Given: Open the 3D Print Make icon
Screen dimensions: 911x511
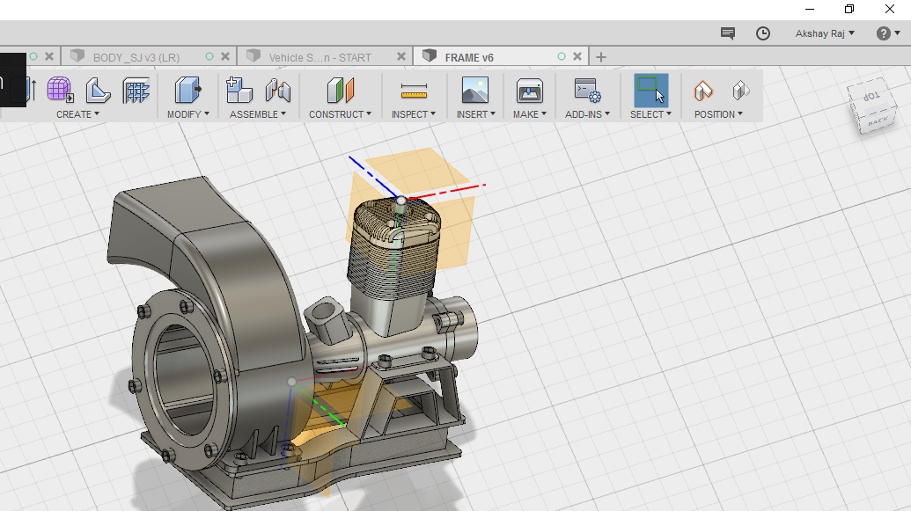Looking at the screenshot, I should [x=529, y=90].
